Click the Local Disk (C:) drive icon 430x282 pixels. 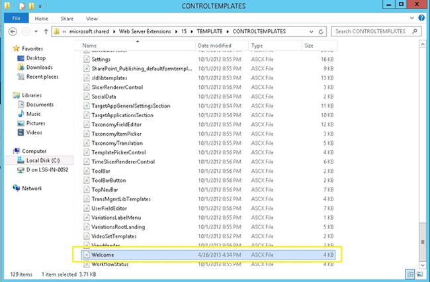(21, 160)
